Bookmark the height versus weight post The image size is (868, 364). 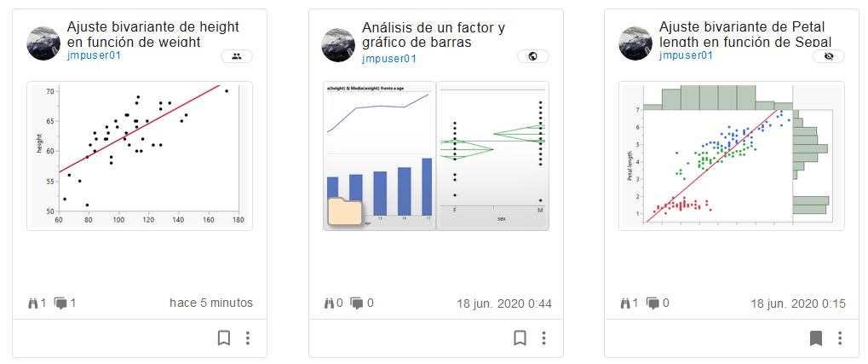[x=224, y=338]
